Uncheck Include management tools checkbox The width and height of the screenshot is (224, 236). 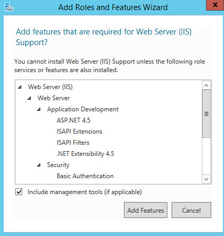19,192
